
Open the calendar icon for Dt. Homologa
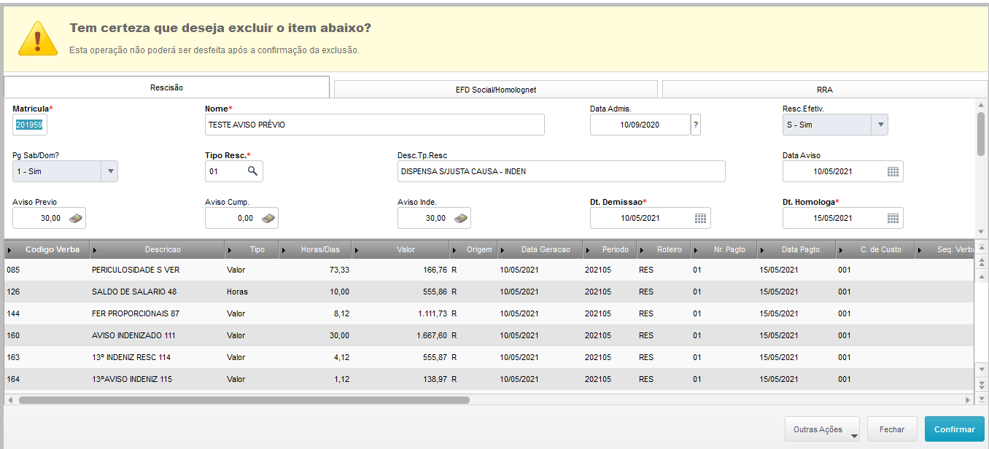(x=893, y=218)
